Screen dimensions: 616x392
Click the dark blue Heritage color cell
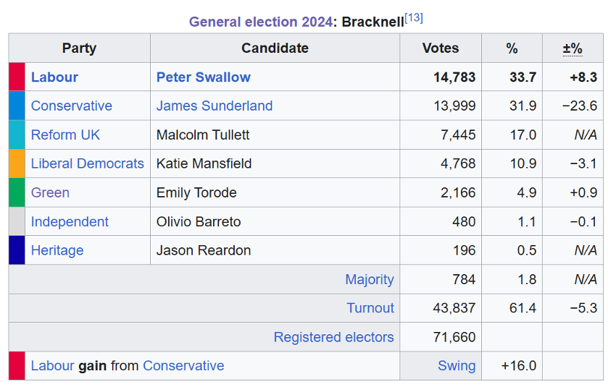point(17,251)
